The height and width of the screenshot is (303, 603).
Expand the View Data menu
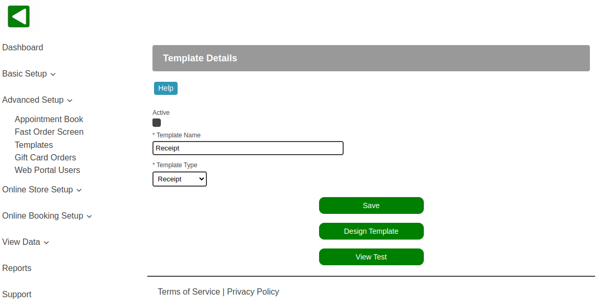pyautogui.click(x=25, y=242)
